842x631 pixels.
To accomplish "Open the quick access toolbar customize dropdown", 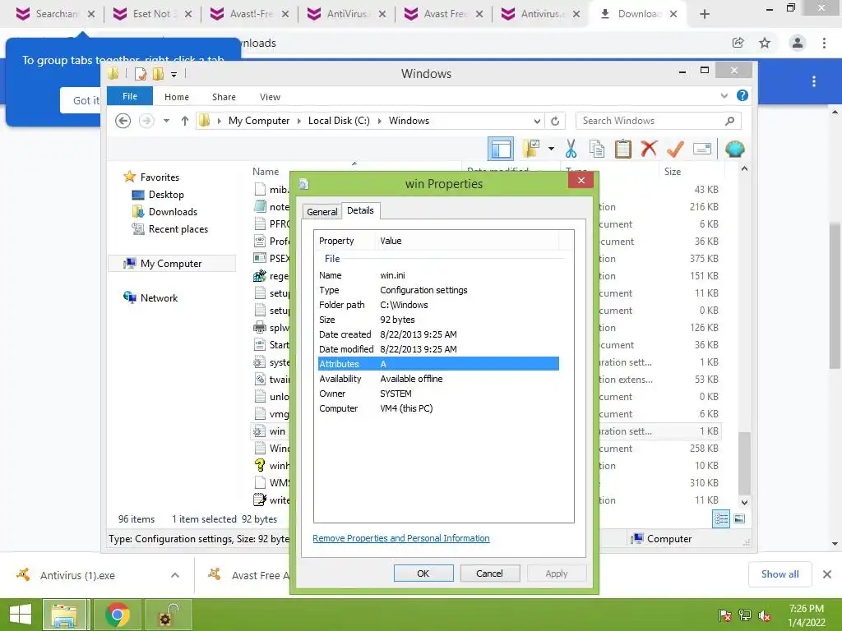I will (x=173, y=75).
